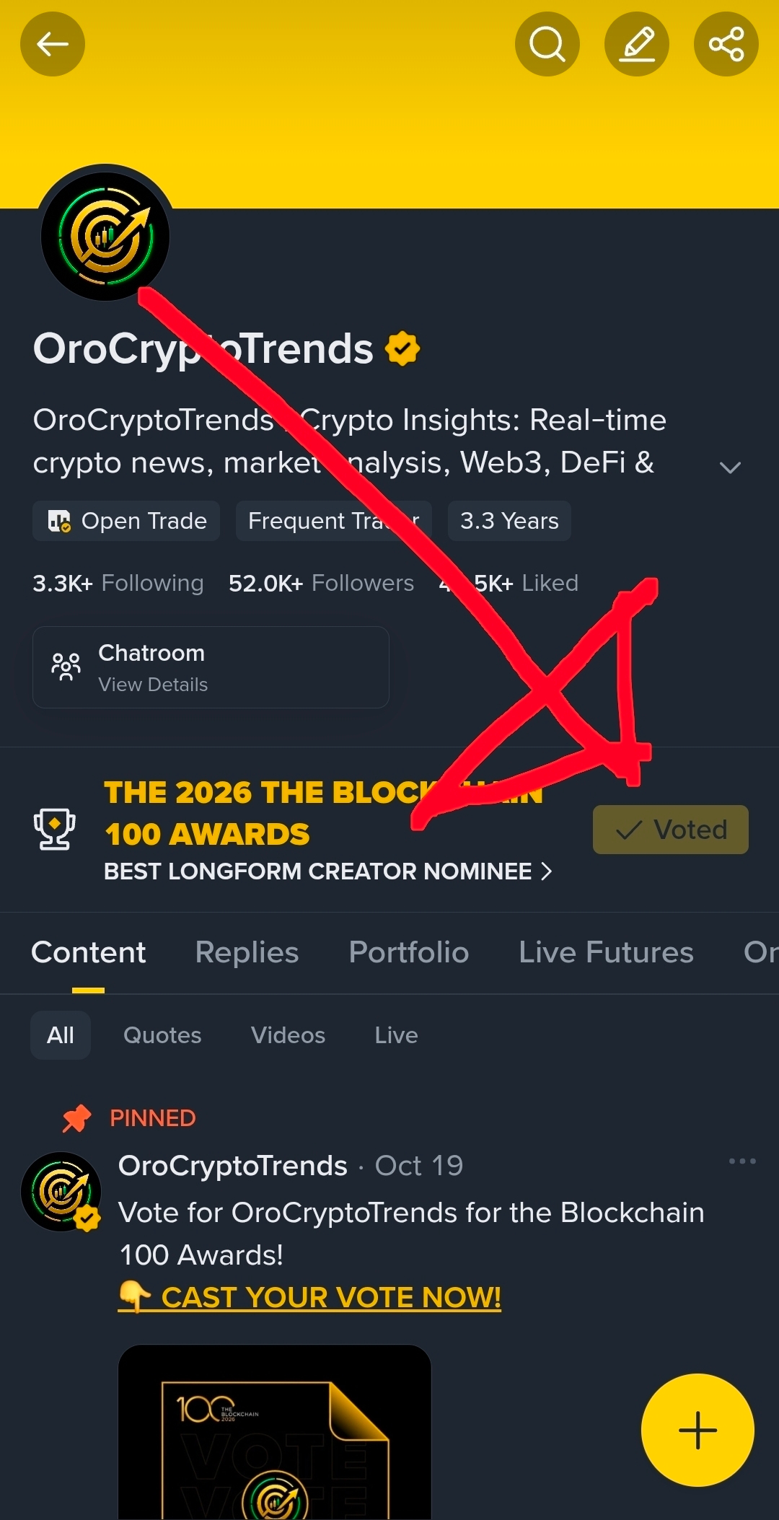Tap the gold verified badge

pyautogui.click(x=402, y=349)
